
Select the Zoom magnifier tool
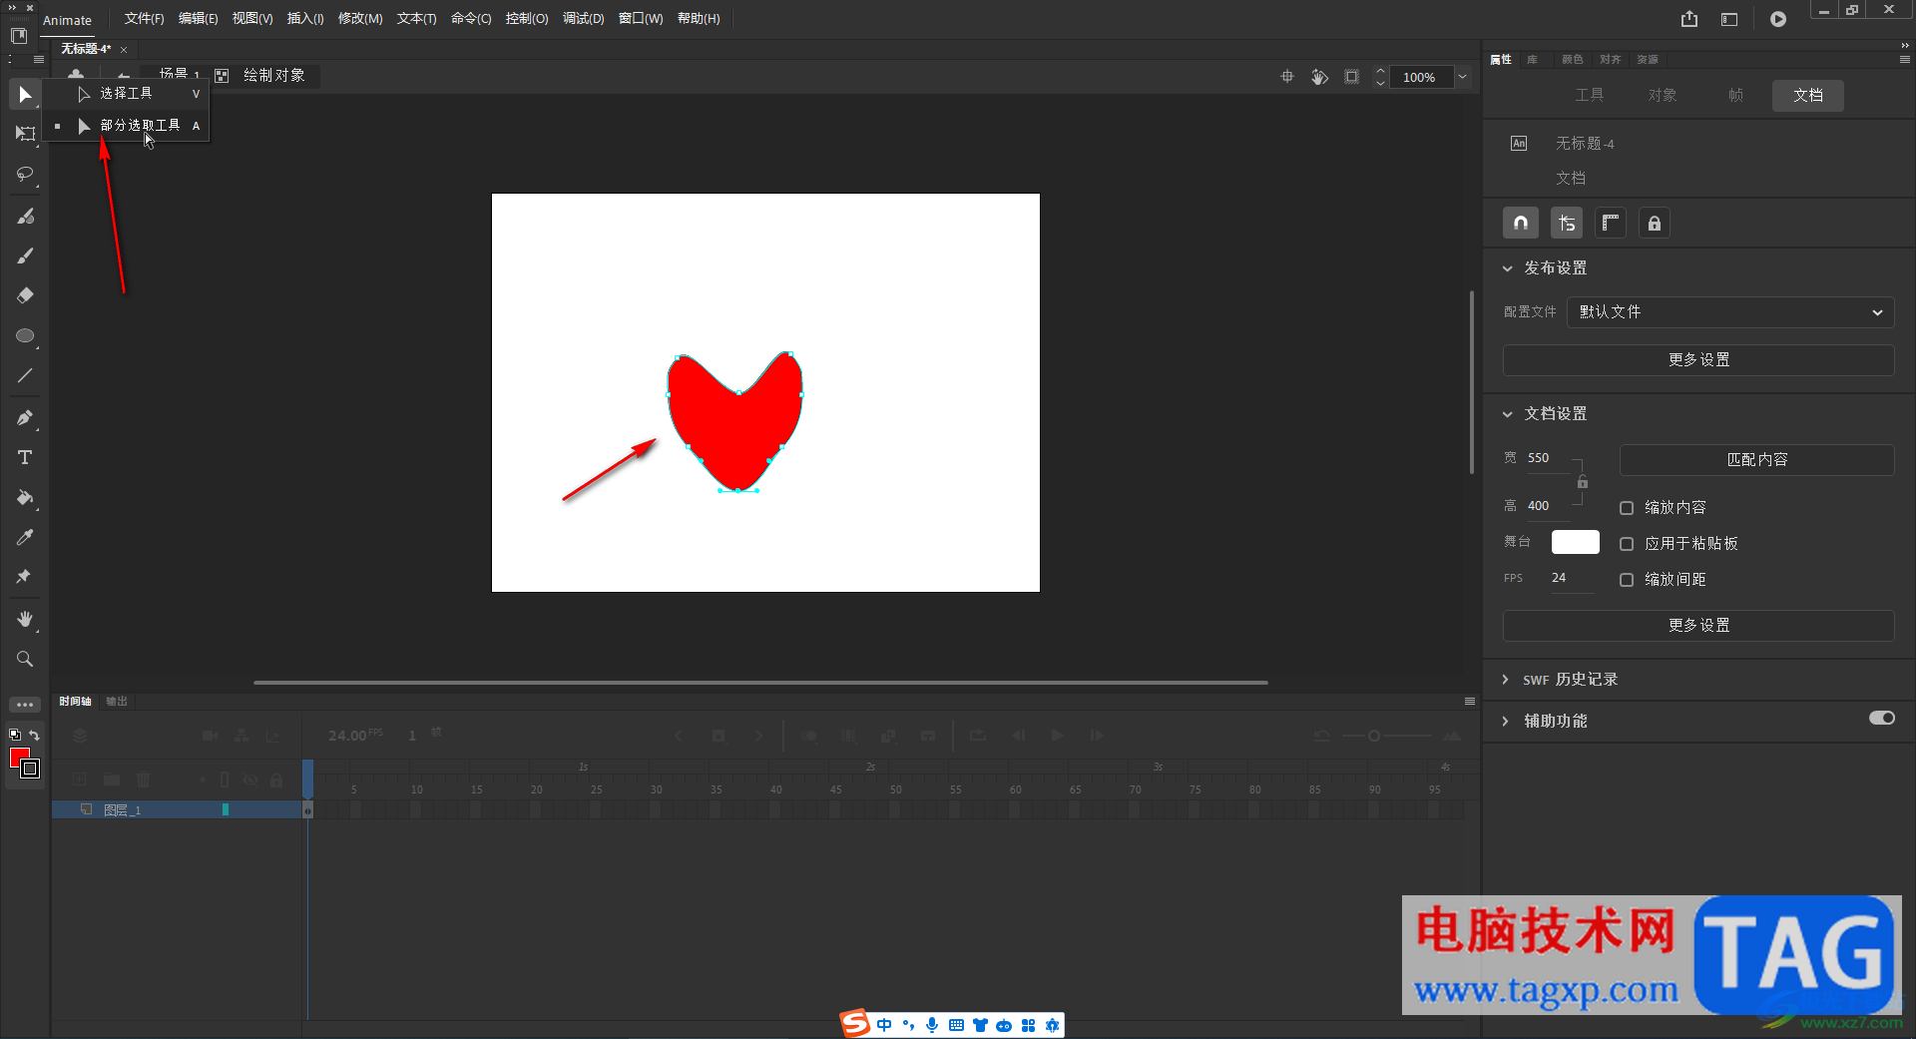25,659
